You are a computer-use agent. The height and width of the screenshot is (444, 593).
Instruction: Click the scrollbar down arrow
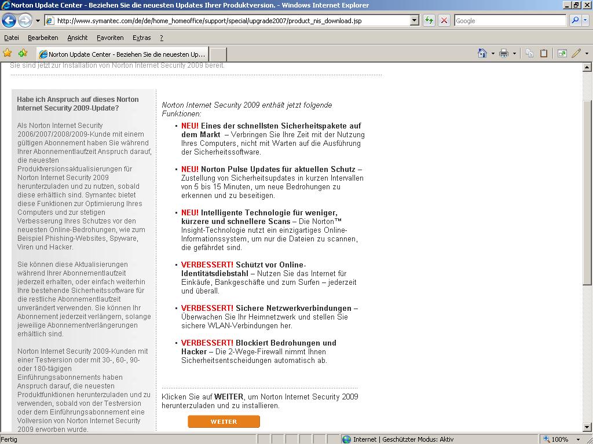point(587,427)
